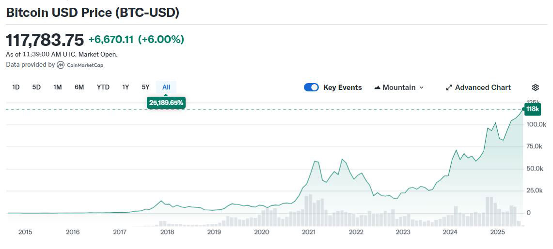Click the Mountain chart-type icon

[377, 88]
